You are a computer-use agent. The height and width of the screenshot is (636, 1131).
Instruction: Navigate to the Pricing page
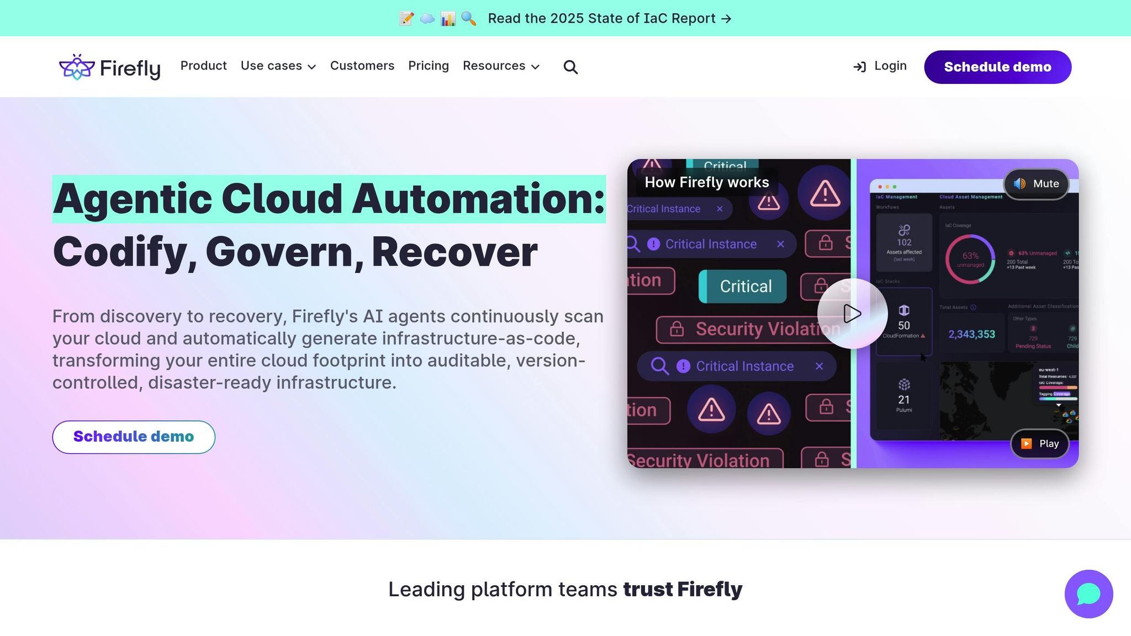[429, 66]
